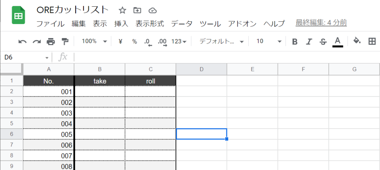The image size is (380, 170).
Task: Star the OREカットリスト document
Action: [122, 10]
